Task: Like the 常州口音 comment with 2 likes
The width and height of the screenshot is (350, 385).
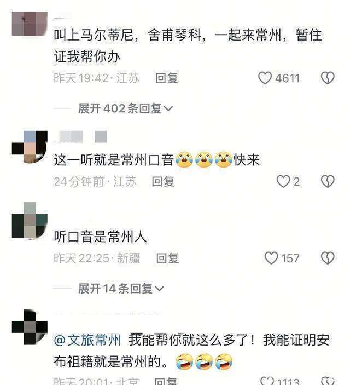Action: [283, 181]
